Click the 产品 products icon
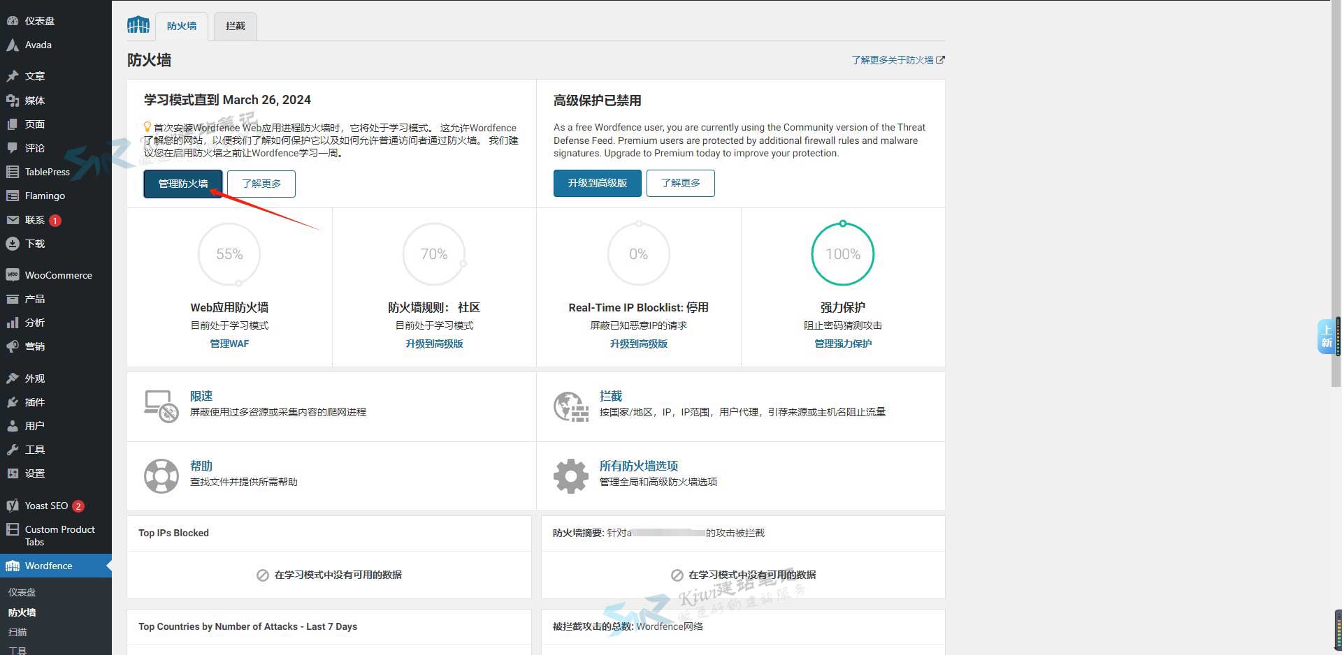This screenshot has width=1342, height=655. point(13,299)
